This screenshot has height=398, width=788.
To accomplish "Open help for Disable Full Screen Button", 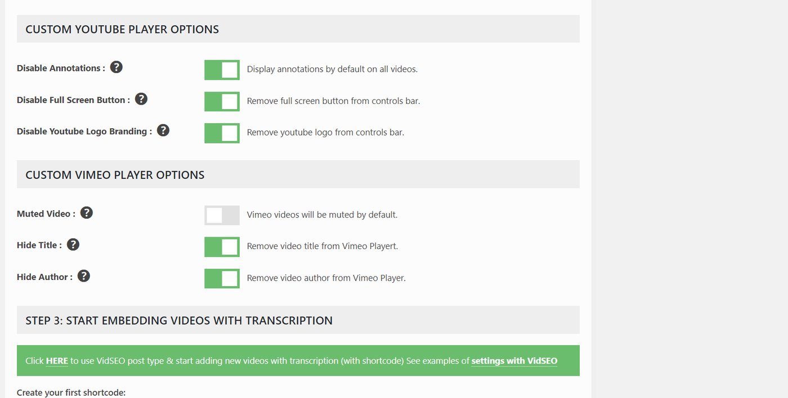I will point(141,98).
